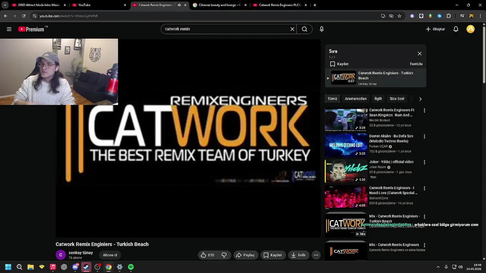Open I Need Love Catwork Special title

point(393,190)
